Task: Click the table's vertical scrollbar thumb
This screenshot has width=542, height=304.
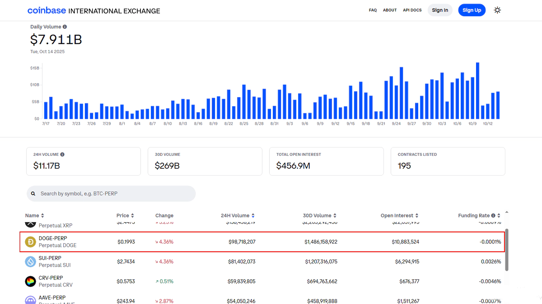Action: [506, 250]
